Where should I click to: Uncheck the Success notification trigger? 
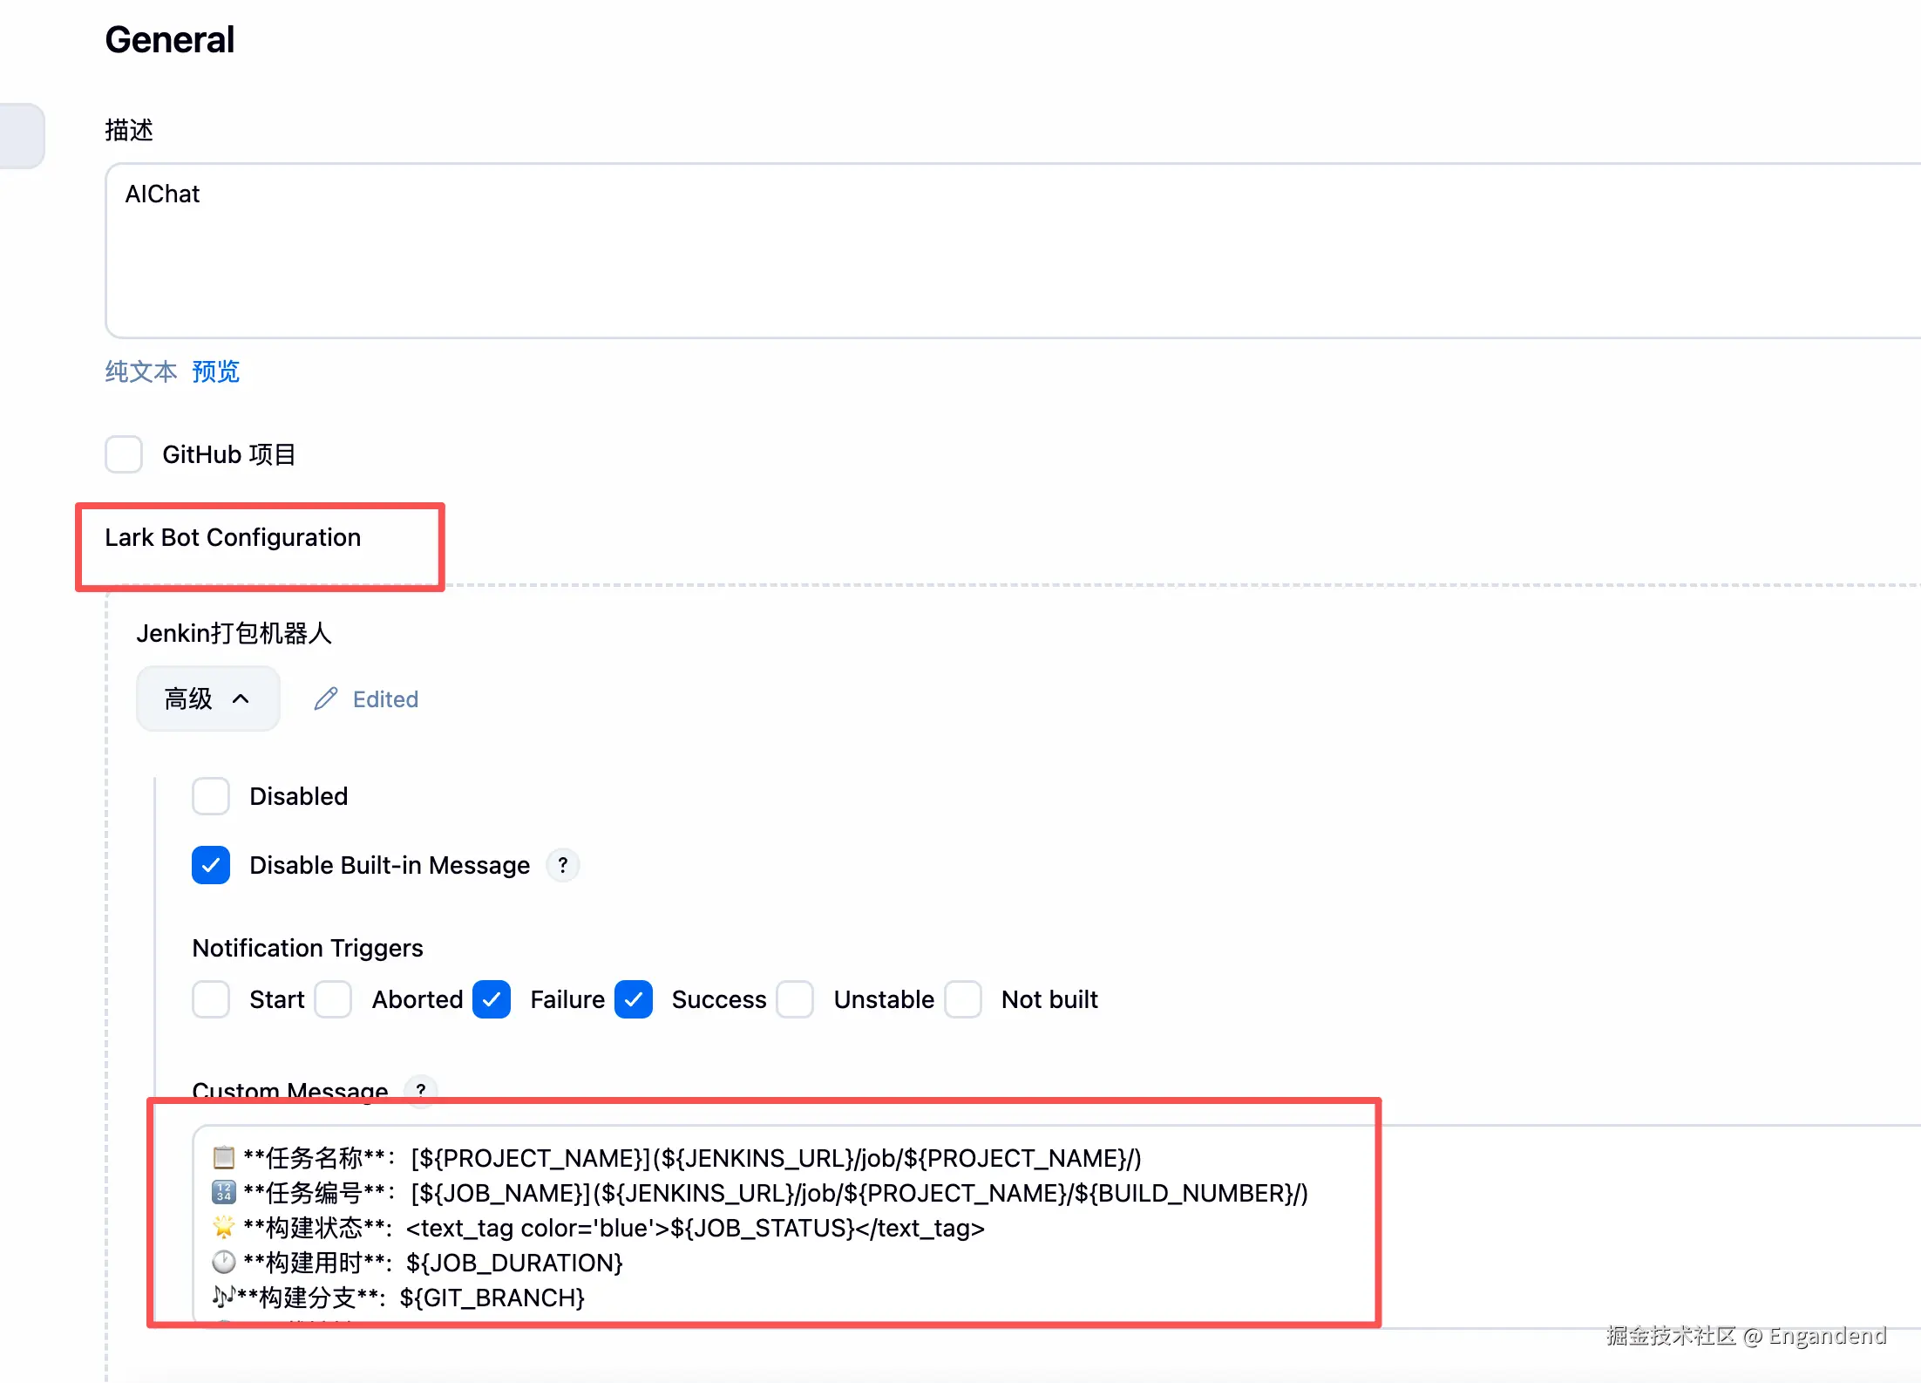[634, 999]
